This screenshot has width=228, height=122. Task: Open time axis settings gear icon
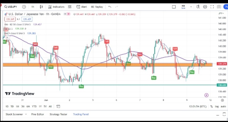[x=222, y=100]
